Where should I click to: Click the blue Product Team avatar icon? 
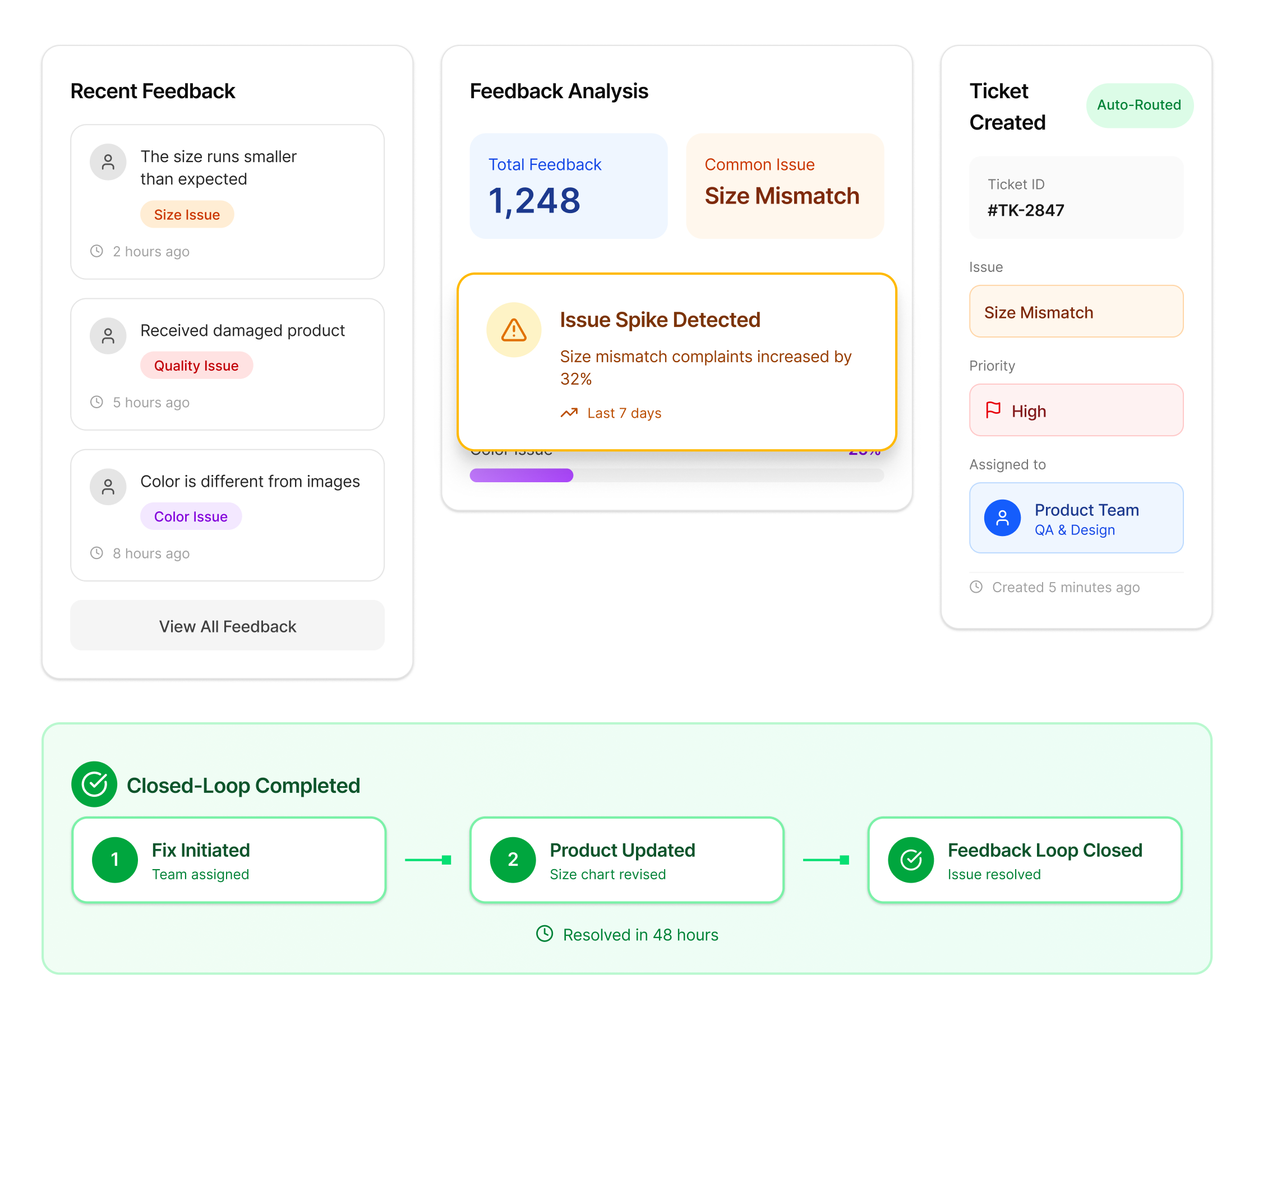(1002, 518)
